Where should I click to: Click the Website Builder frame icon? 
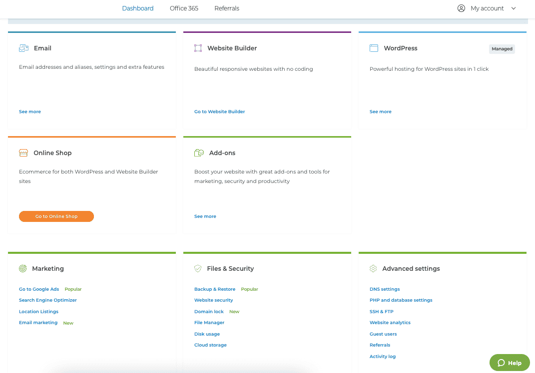pos(198,48)
